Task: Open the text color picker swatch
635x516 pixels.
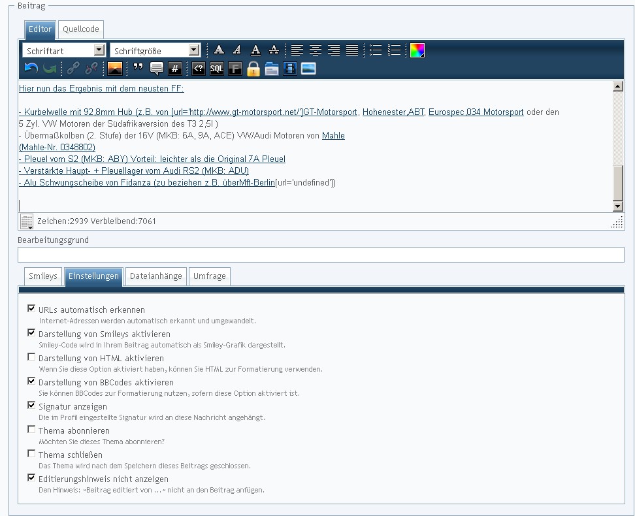Action: tap(417, 50)
